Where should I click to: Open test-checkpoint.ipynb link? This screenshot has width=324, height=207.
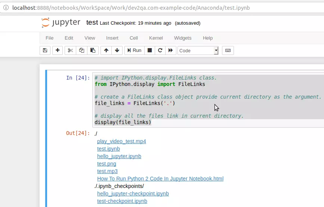[122, 201]
